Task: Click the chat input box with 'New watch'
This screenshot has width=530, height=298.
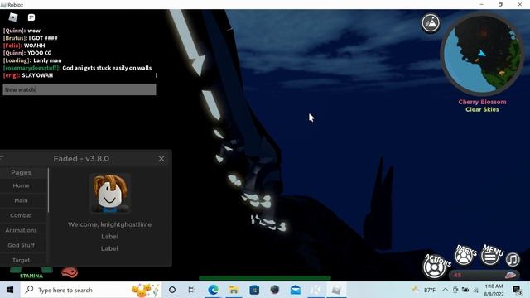Action: [x=79, y=89]
